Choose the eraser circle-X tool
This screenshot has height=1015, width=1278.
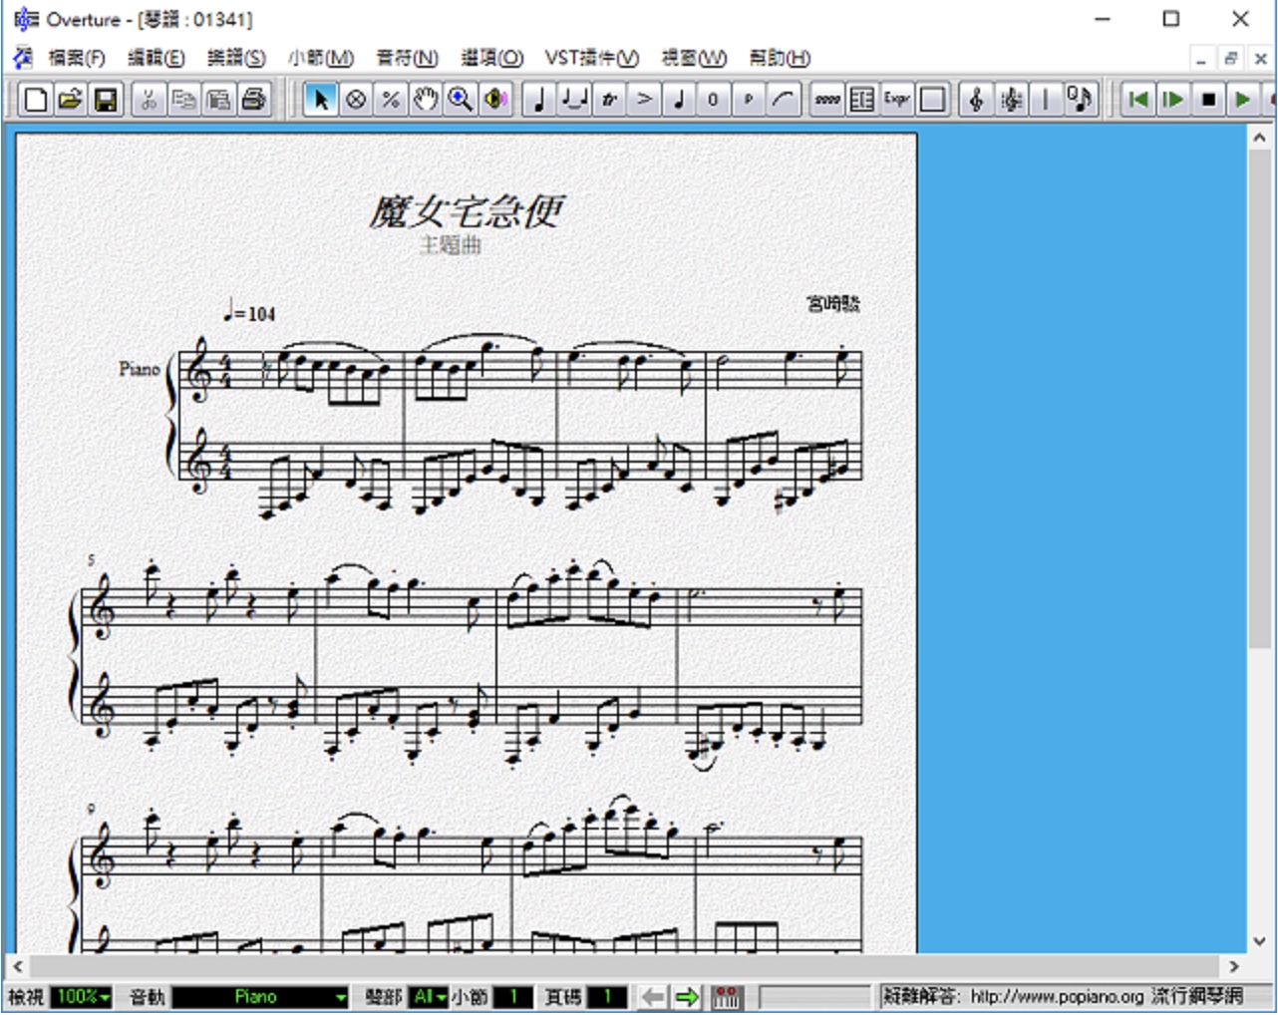pos(356,100)
